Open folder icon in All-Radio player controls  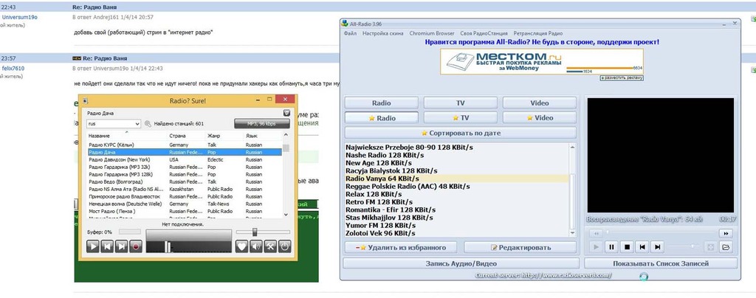click(725, 247)
